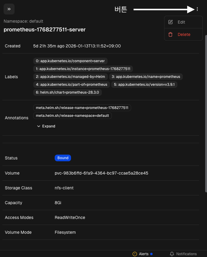Click the managed-by=Helm label chip

coord(70,77)
